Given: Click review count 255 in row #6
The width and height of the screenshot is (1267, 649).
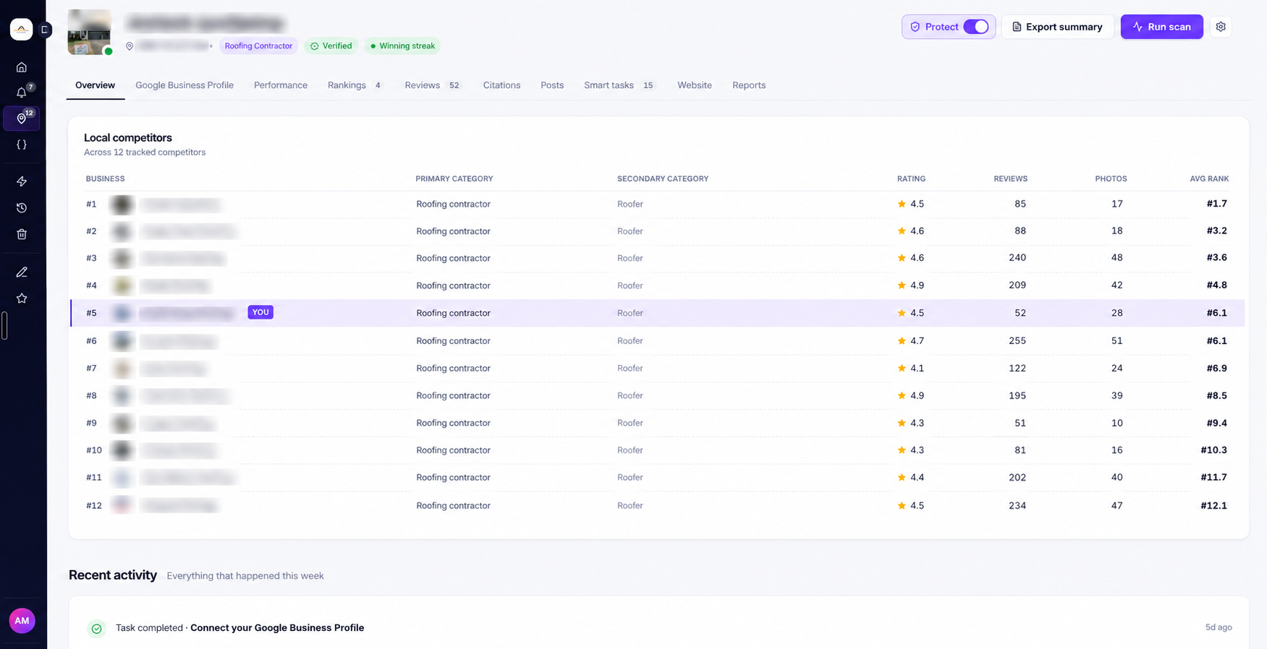Looking at the screenshot, I should click(x=1017, y=340).
